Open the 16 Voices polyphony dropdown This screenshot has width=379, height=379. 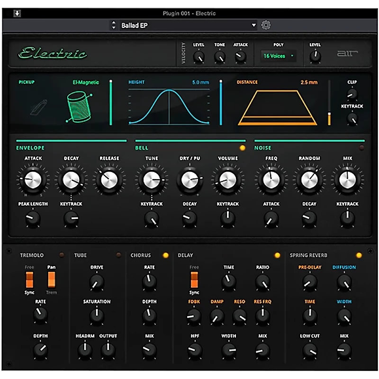pos(279,56)
